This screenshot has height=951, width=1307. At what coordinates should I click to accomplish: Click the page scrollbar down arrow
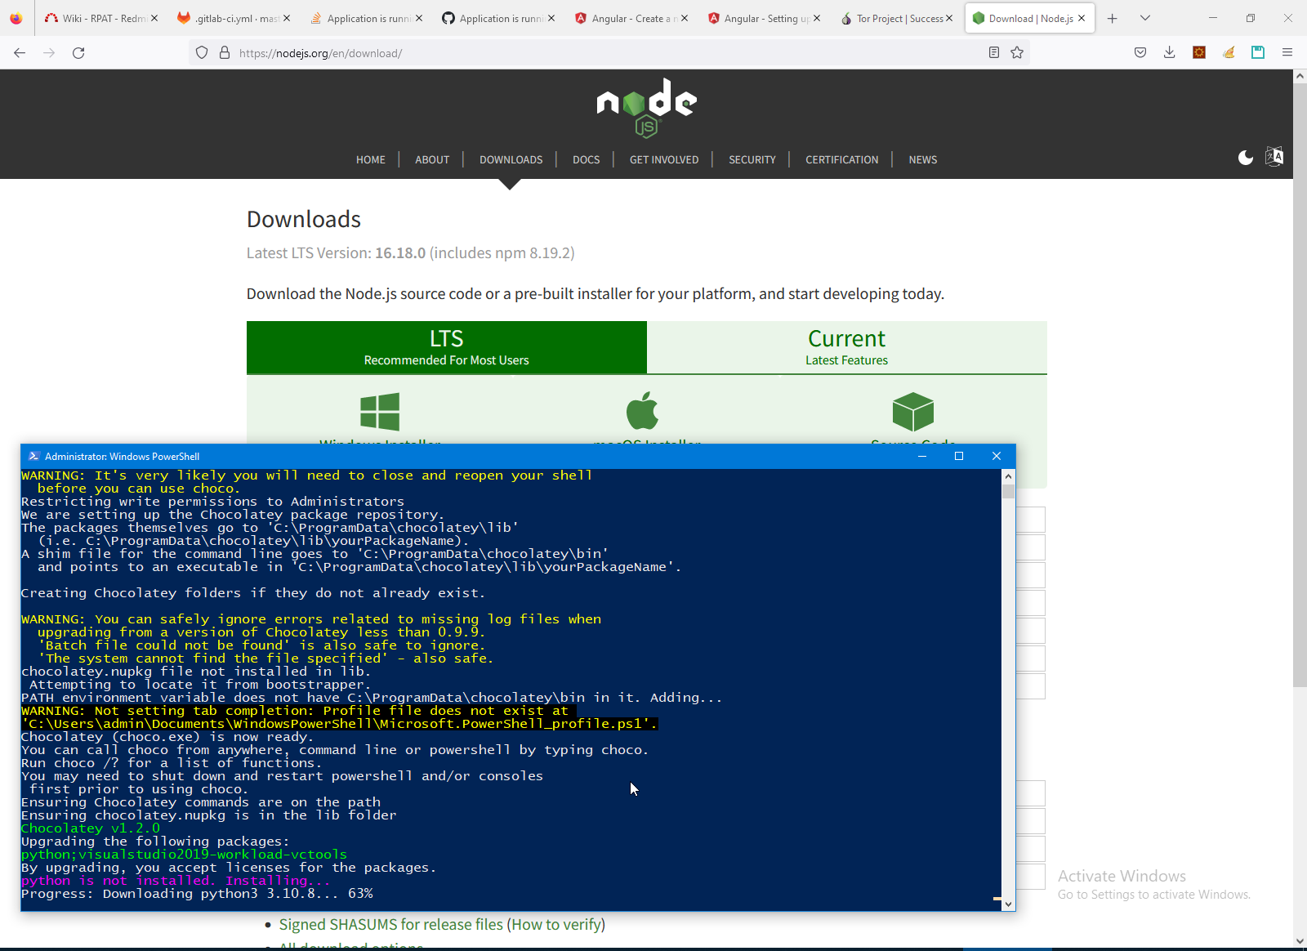coord(1300,941)
